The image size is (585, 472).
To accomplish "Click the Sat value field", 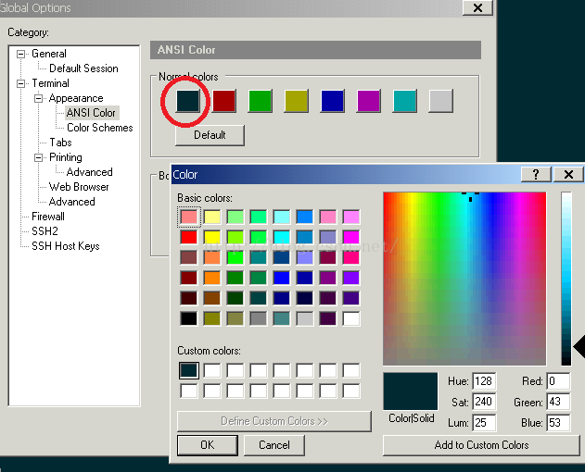I will pyautogui.click(x=484, y=402).
